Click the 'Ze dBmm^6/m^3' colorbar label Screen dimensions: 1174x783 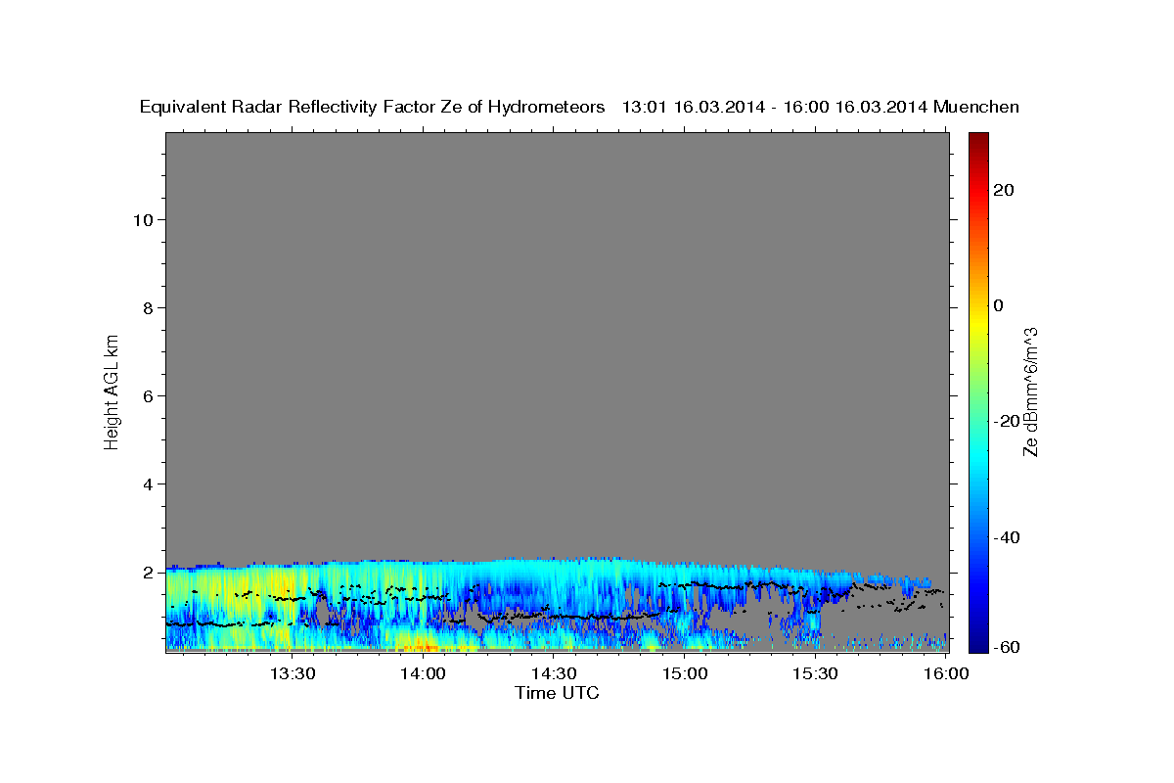pos(1030,391)
